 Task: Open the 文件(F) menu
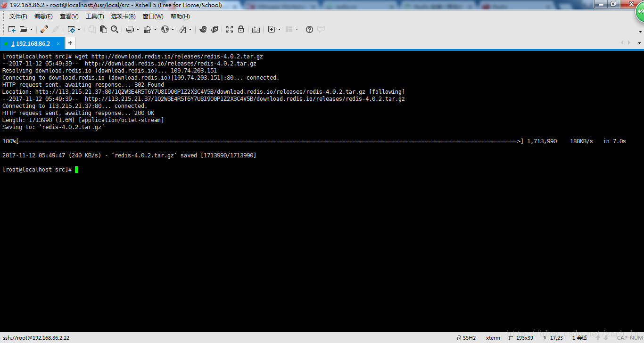click(x=18, y=16)
